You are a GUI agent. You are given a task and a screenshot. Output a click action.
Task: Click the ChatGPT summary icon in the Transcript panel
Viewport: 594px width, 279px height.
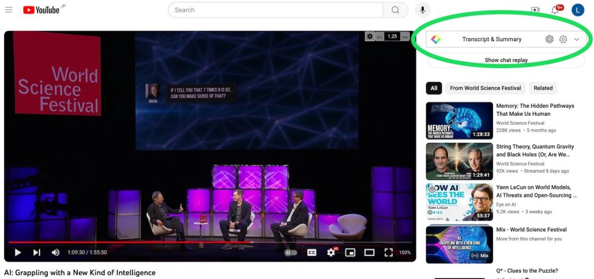click(x=549, y=39)
